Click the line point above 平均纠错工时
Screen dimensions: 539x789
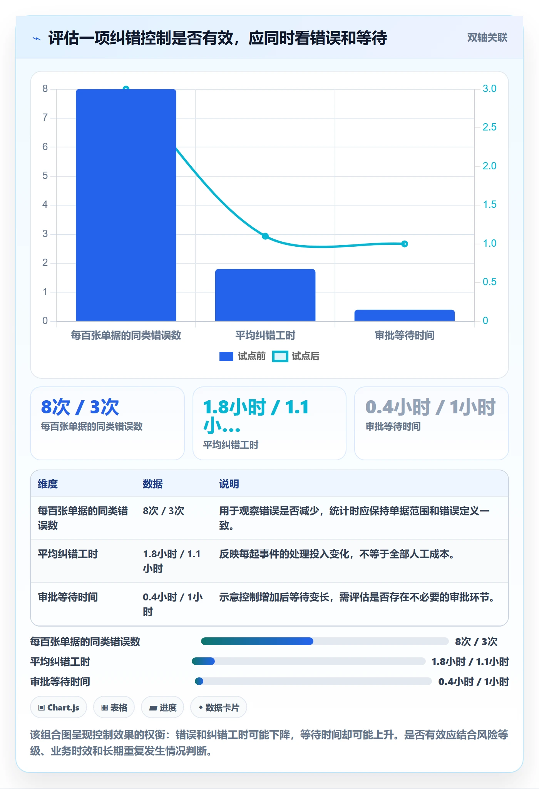[x=265, y=236]
